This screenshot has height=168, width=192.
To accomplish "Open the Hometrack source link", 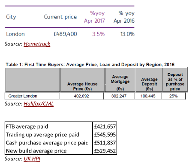I will (x=37, y=44).
